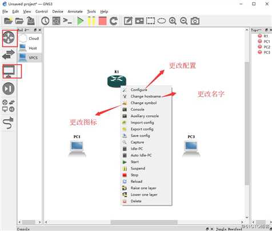Choose Configure from context menu
The image size is (272, 231).
(146, 90)
